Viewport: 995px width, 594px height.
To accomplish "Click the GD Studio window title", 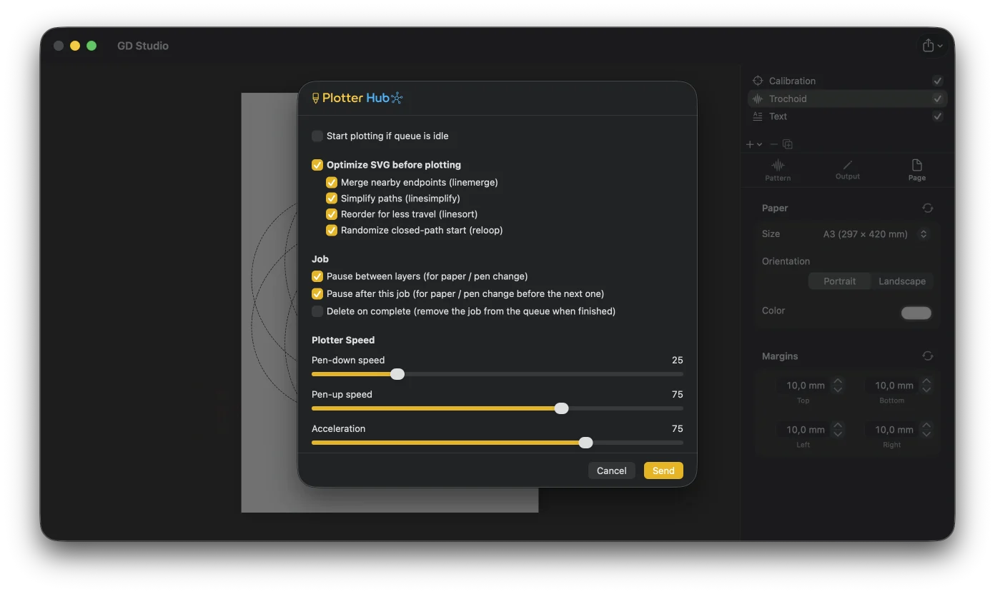I will [143, 46].
